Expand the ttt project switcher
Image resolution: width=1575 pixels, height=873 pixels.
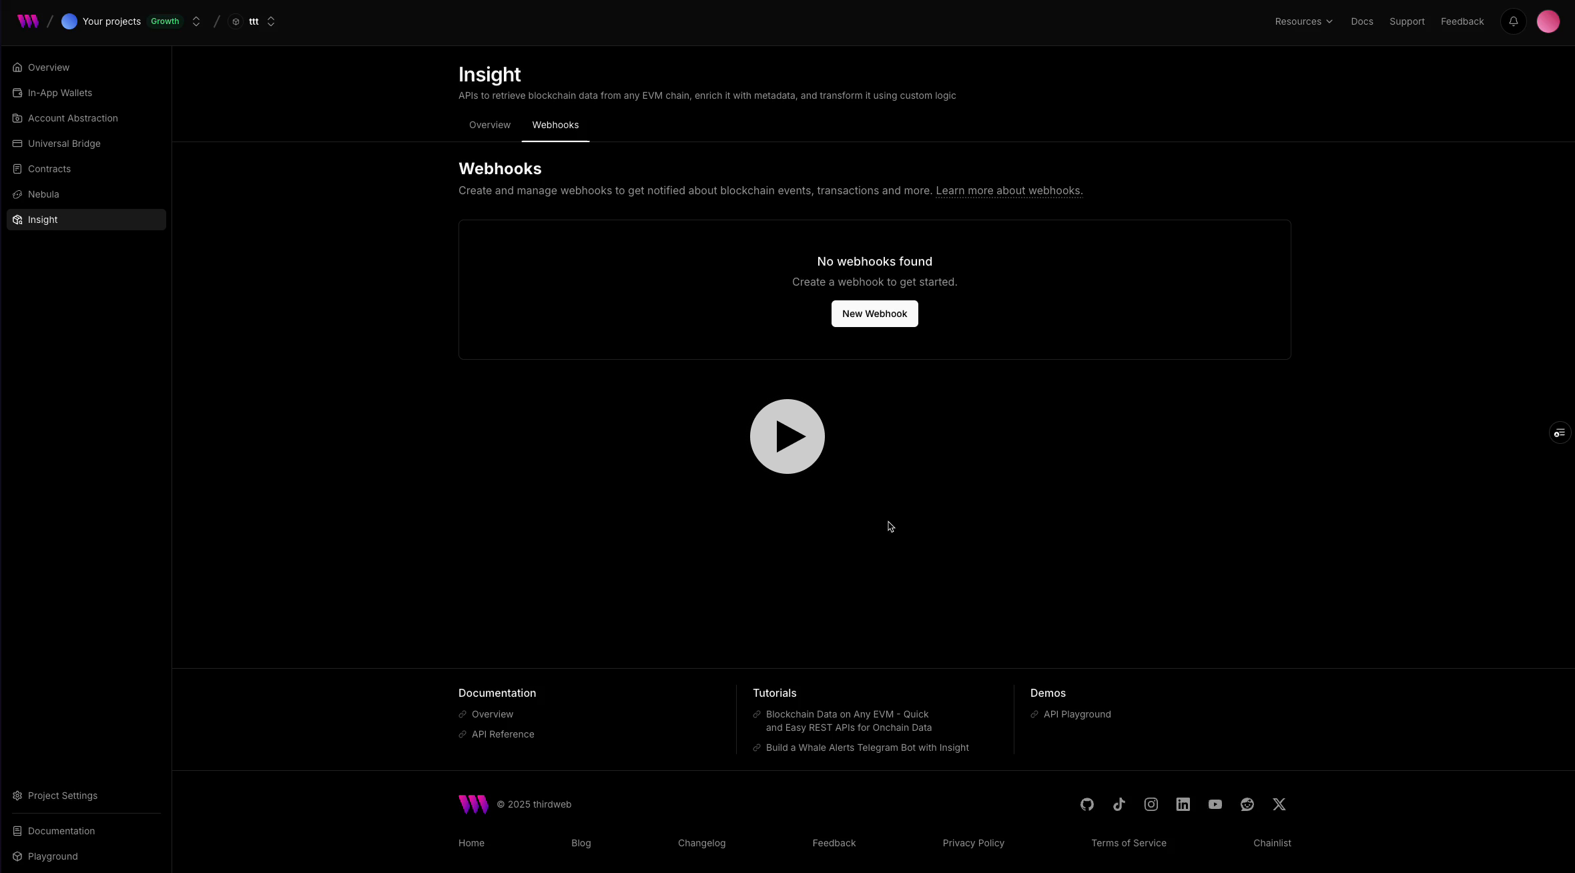(x=271, y=21)
